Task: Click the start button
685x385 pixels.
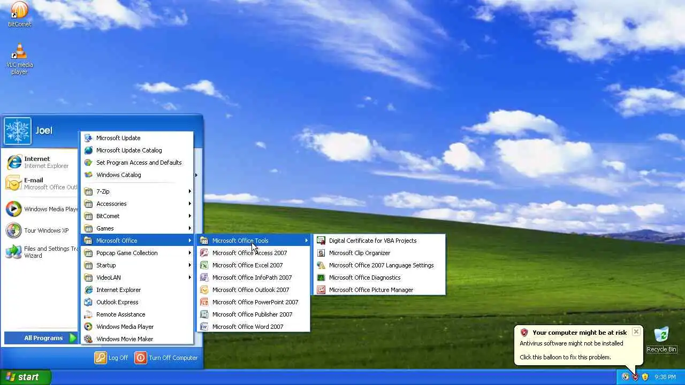Action: [25, 377]
